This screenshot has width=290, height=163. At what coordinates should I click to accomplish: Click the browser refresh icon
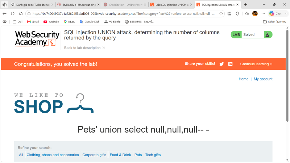point(13,13)
